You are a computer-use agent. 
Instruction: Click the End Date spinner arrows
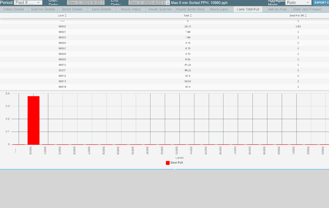[x=168, y=3]
